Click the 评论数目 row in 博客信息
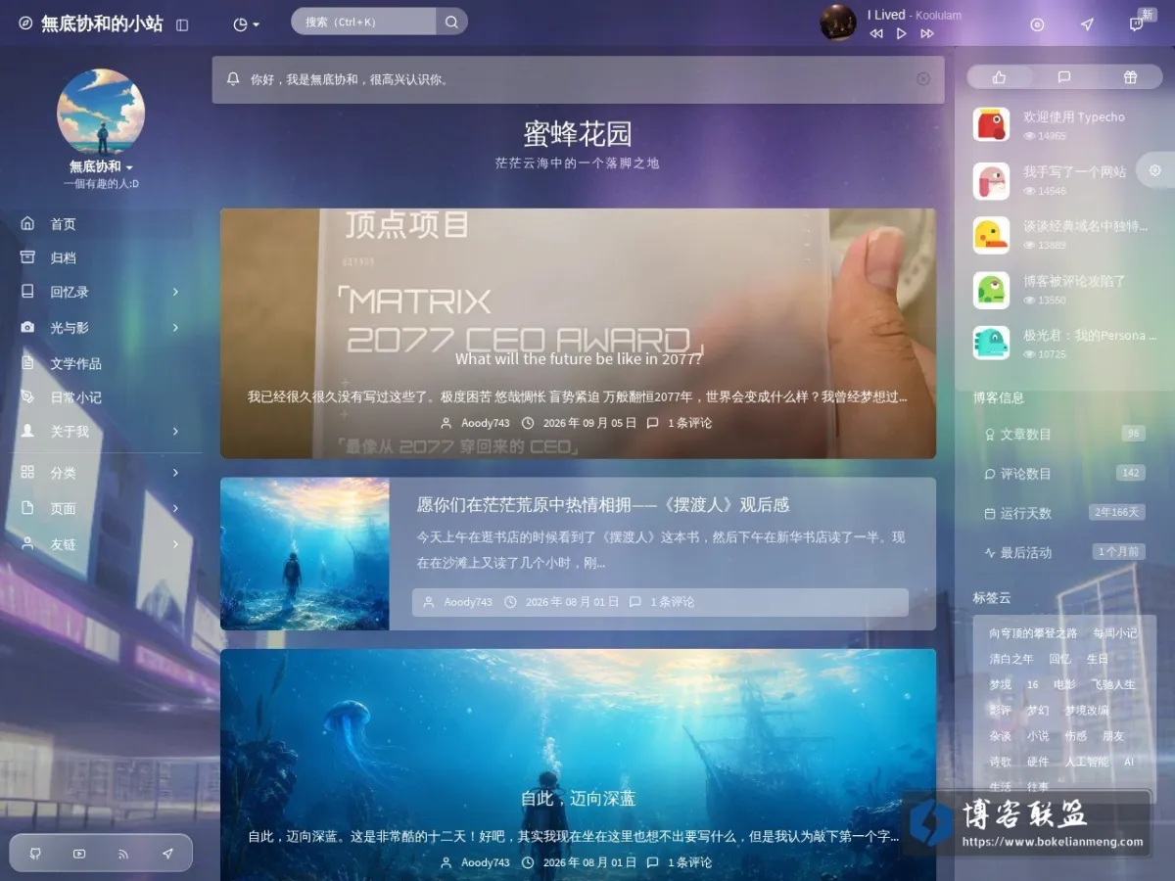The image size is (1175, 881). (1064, 474)
